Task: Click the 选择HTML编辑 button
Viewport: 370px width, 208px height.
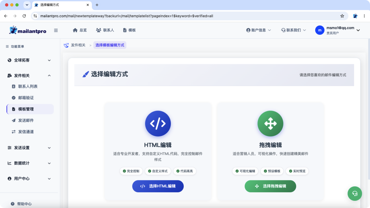Action: point(158,186)
